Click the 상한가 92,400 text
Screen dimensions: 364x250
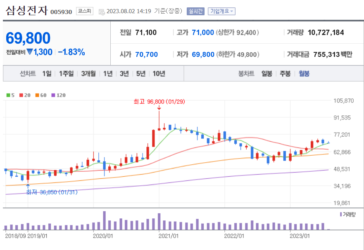pos(237,33)
